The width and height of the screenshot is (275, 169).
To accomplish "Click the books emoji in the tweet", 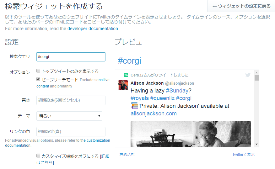I will click(134, 106).
